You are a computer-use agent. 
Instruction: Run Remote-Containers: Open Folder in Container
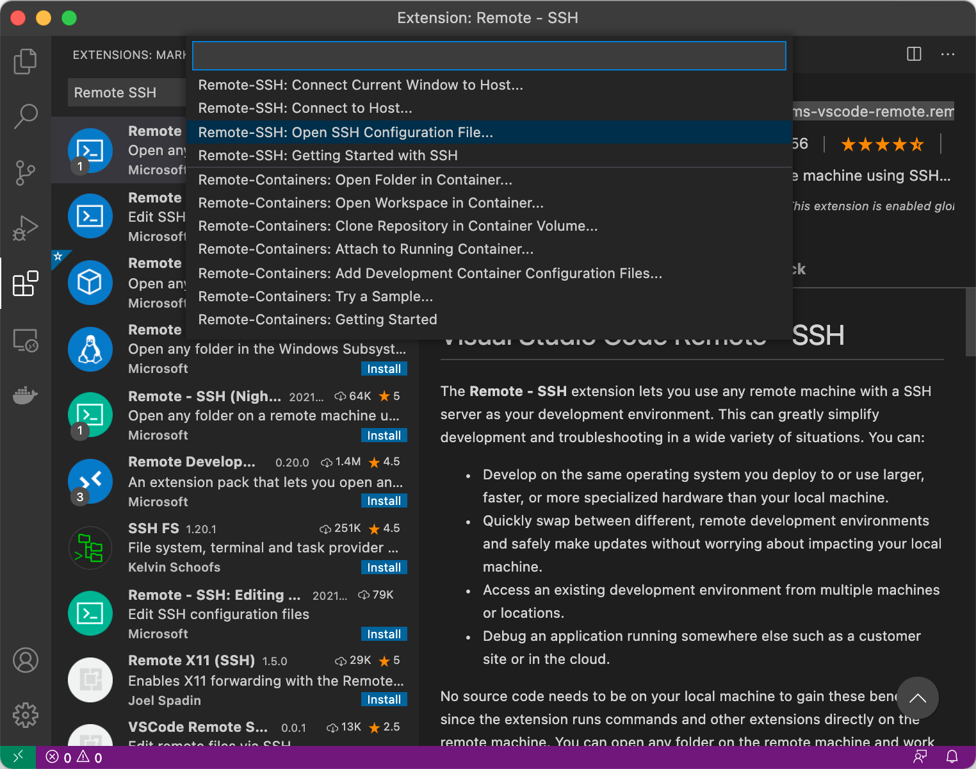(489, 180)
